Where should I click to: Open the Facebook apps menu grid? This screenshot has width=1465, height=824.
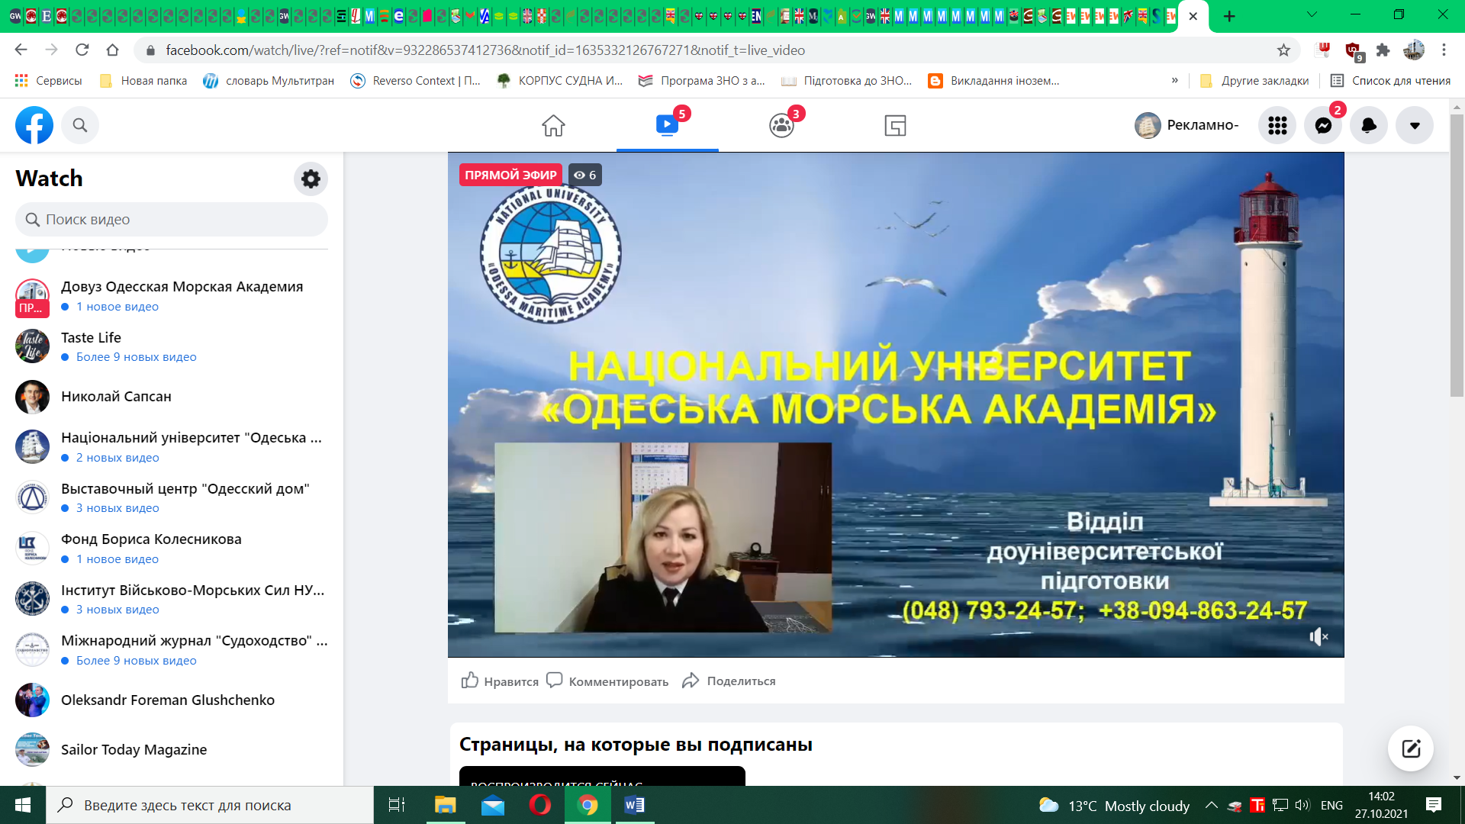tap(1277, 125)
